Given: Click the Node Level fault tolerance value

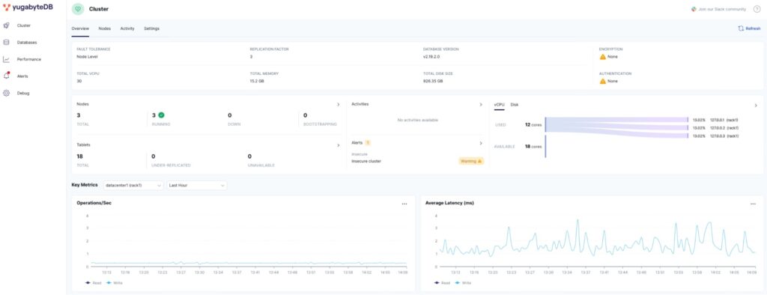Looking at the screenshot, I should pyautogui.click(x=87, y=57).
